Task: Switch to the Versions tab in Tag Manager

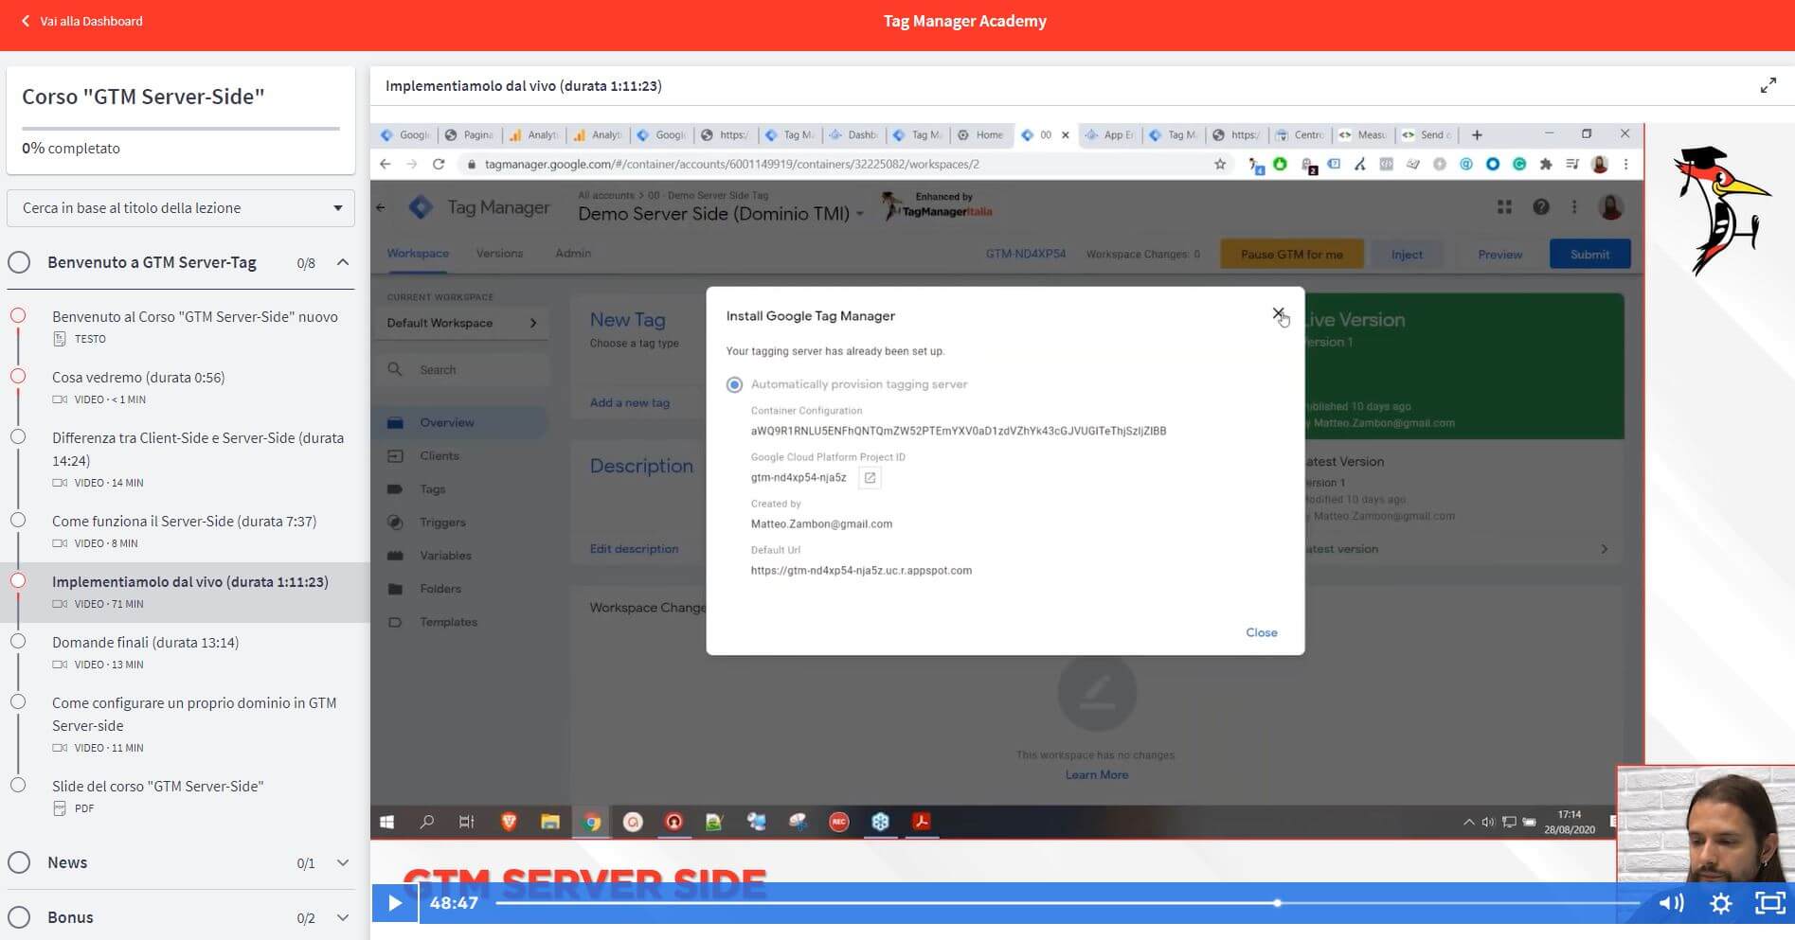Action: coord(499,253)
